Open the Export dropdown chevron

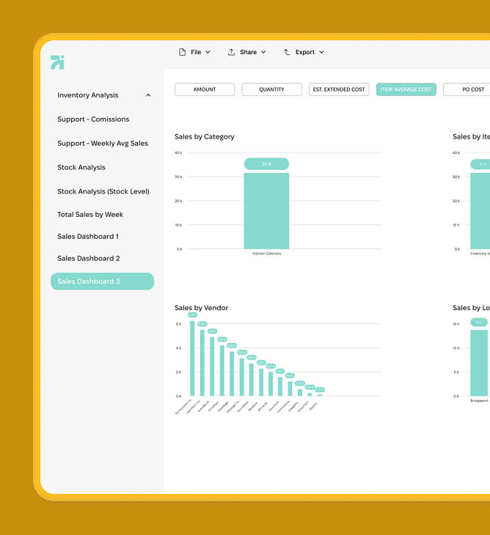pos(321,52)
